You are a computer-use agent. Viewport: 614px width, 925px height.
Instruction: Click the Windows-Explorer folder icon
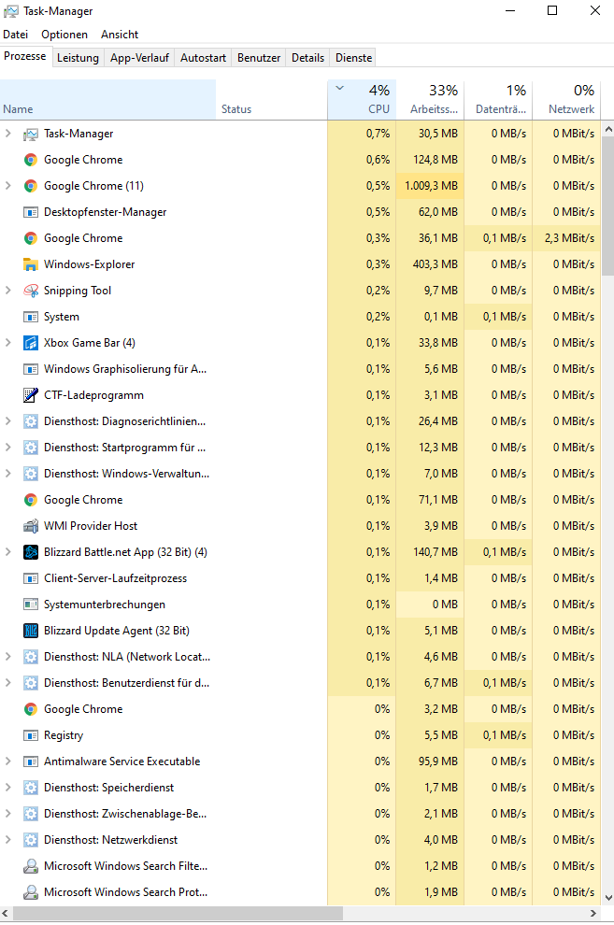(31, 264)
